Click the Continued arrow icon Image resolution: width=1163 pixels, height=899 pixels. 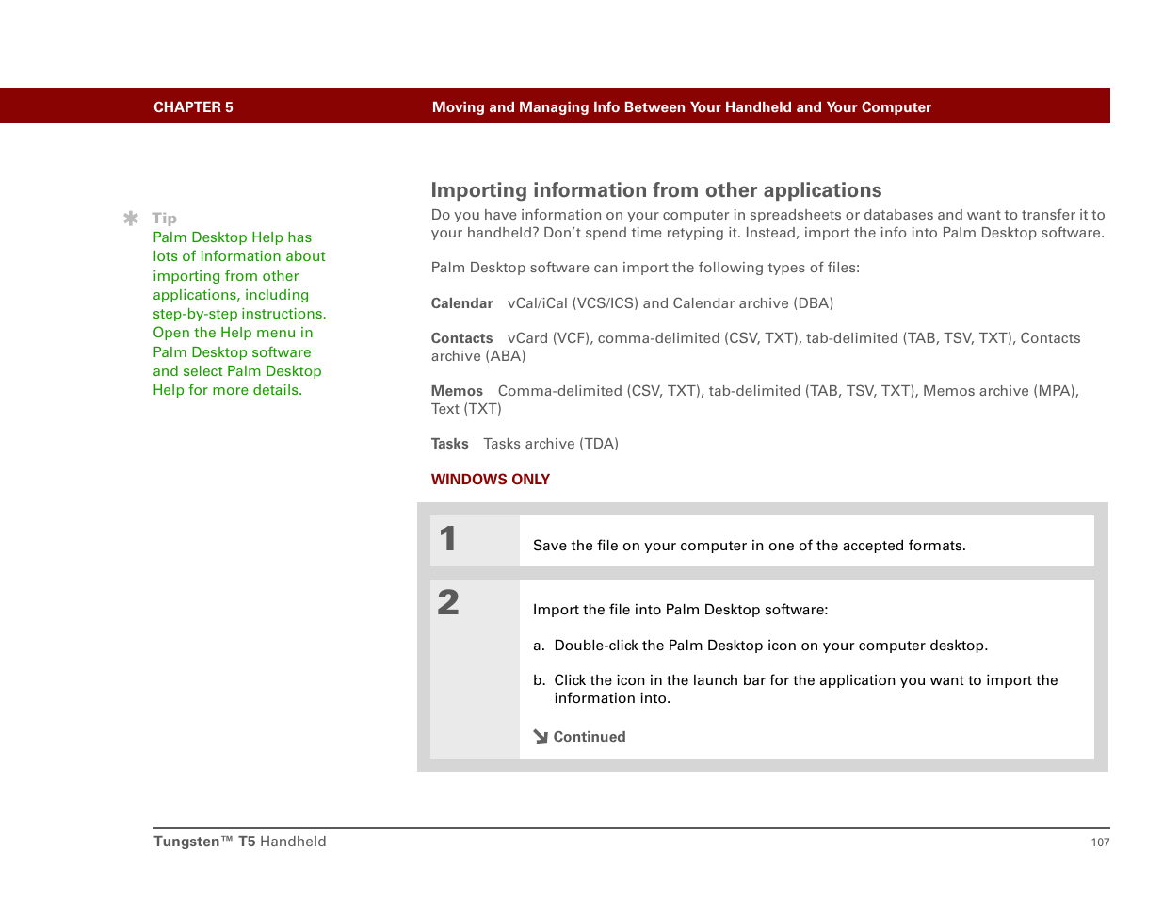[541, 737]
